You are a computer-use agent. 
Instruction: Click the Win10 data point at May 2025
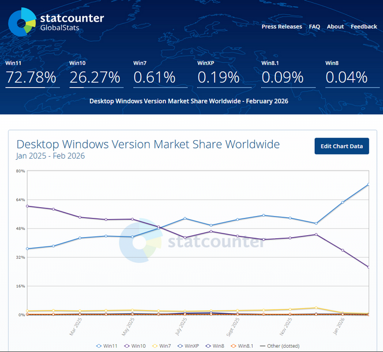click(132, 219)
